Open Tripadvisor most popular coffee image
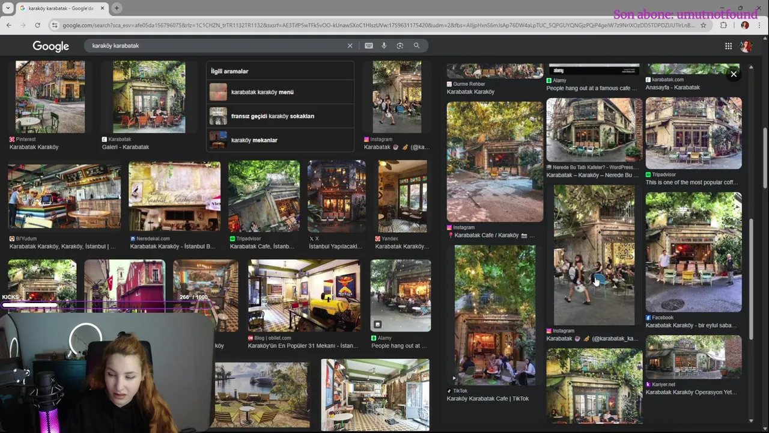The height and width of the screenshot is (433, 769). (x=693, y=134)
